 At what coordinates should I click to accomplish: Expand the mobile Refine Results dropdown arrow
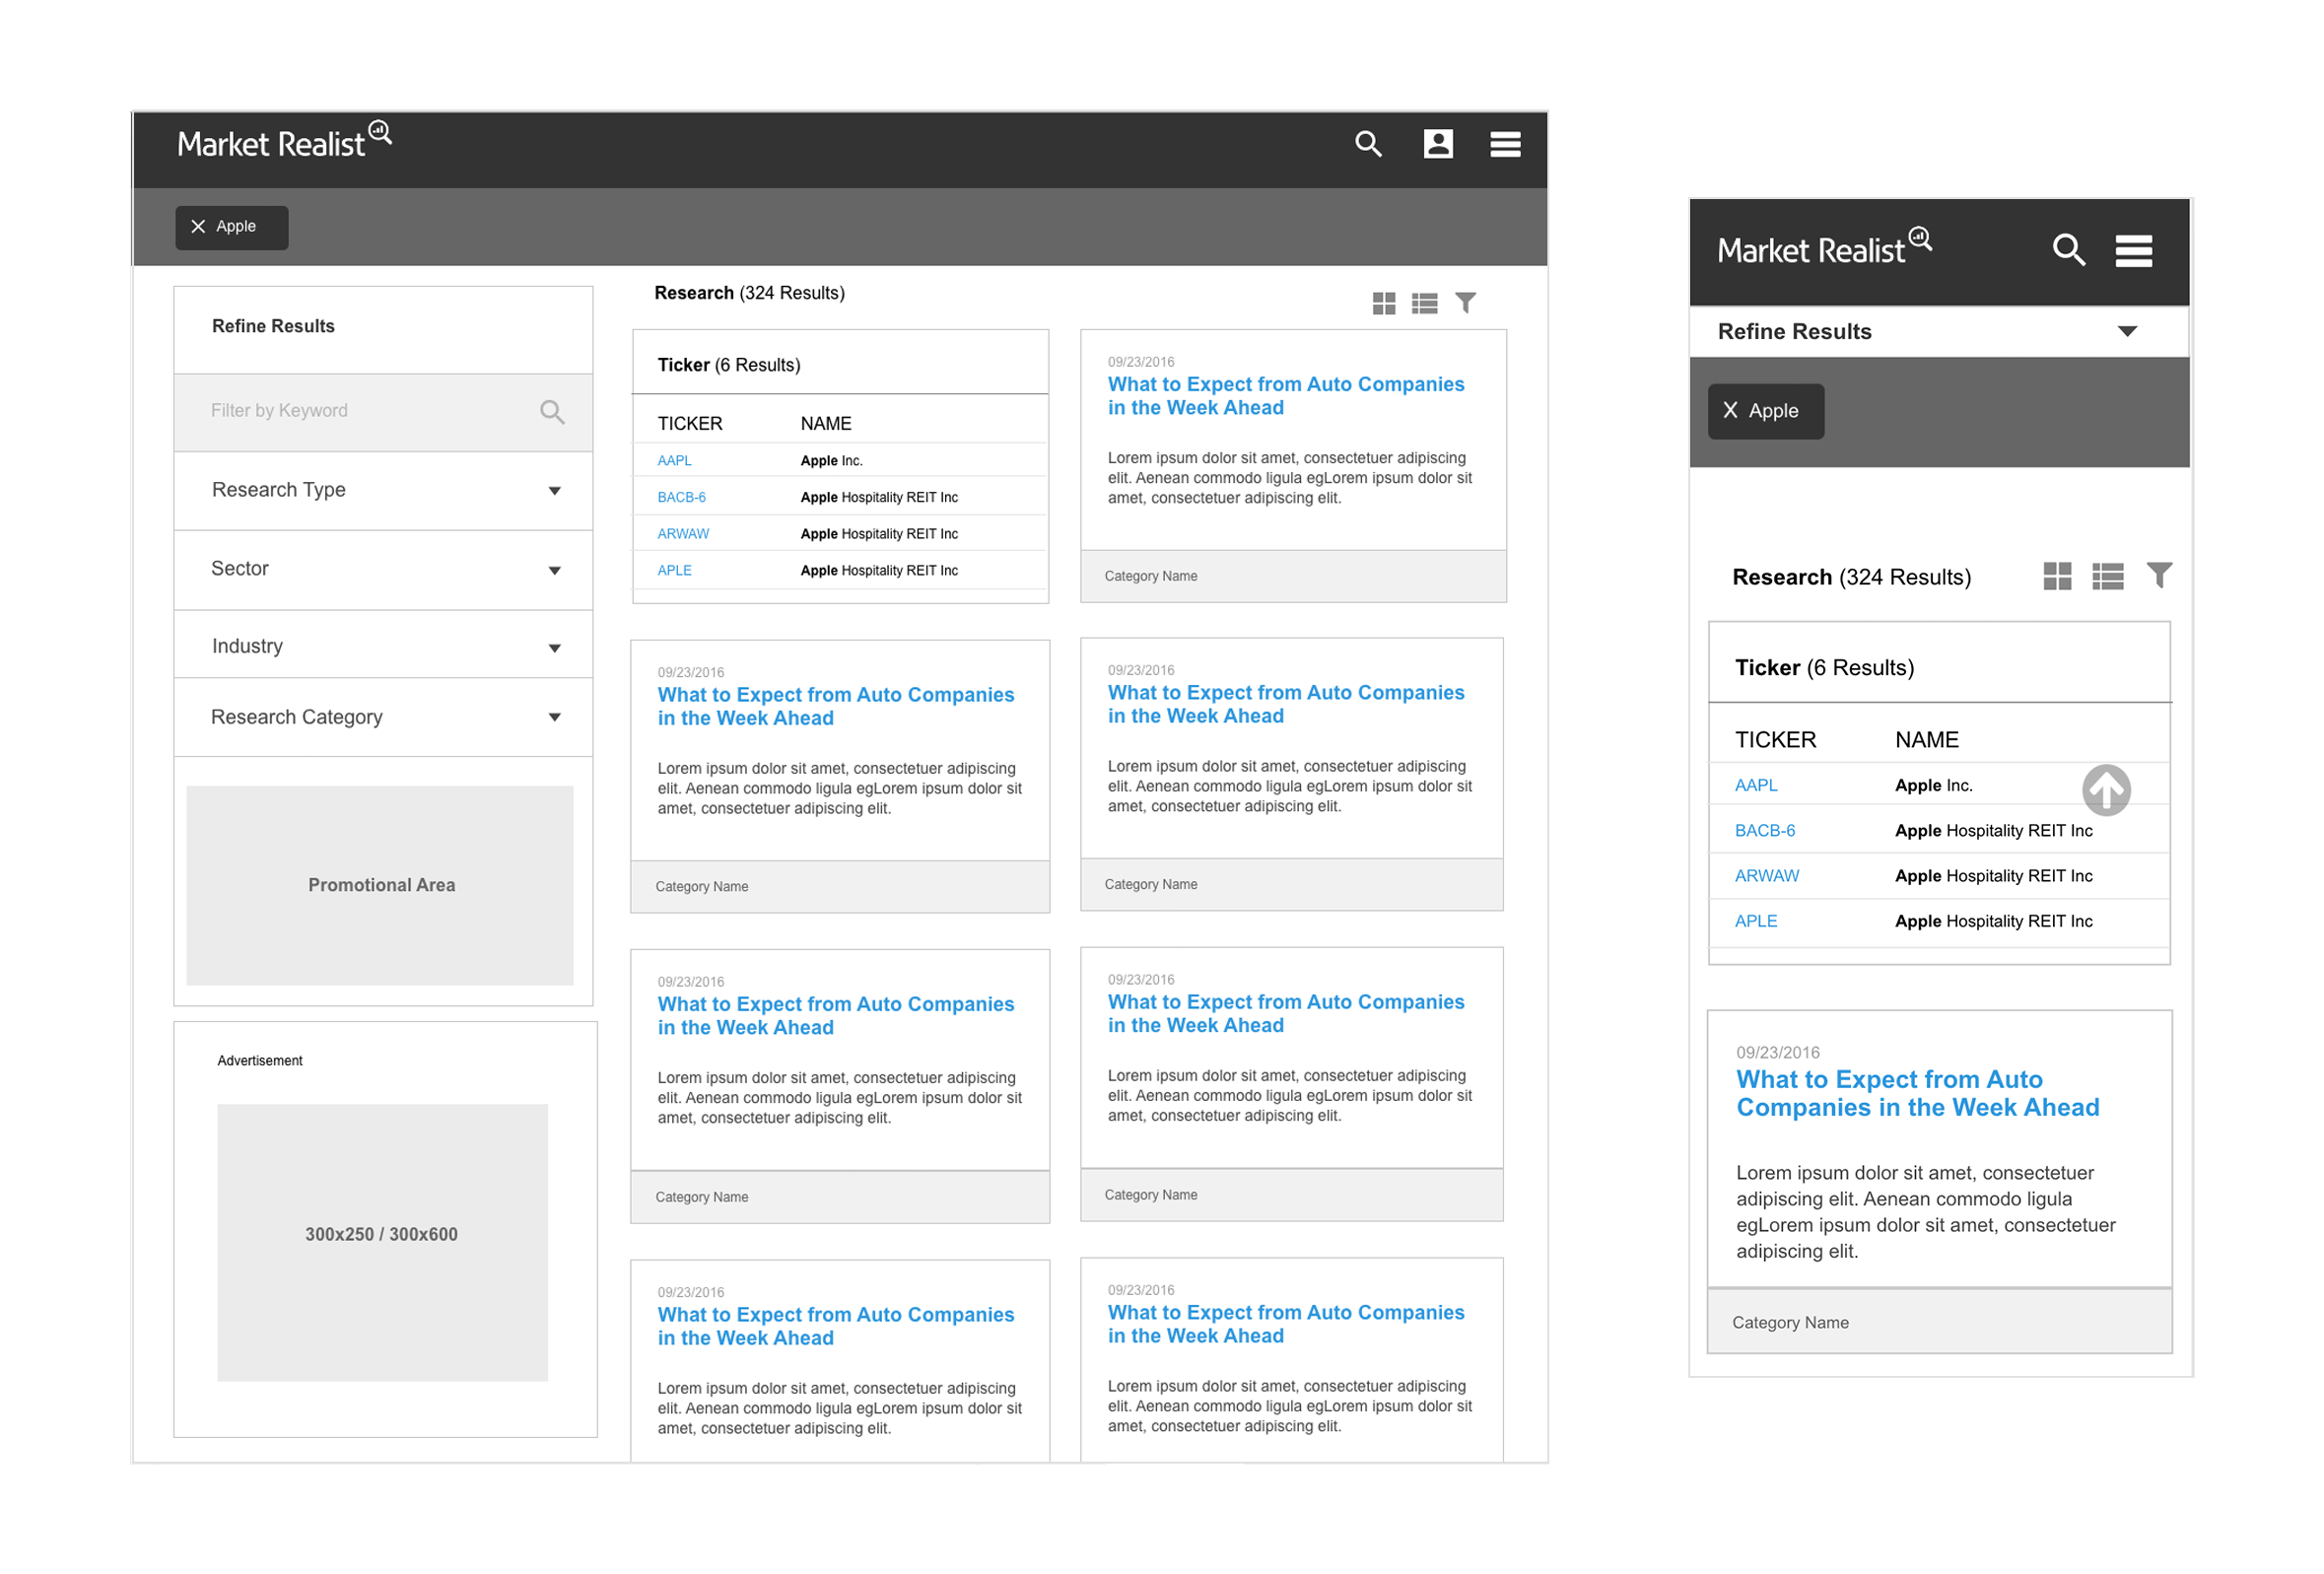coord(2127,331)
